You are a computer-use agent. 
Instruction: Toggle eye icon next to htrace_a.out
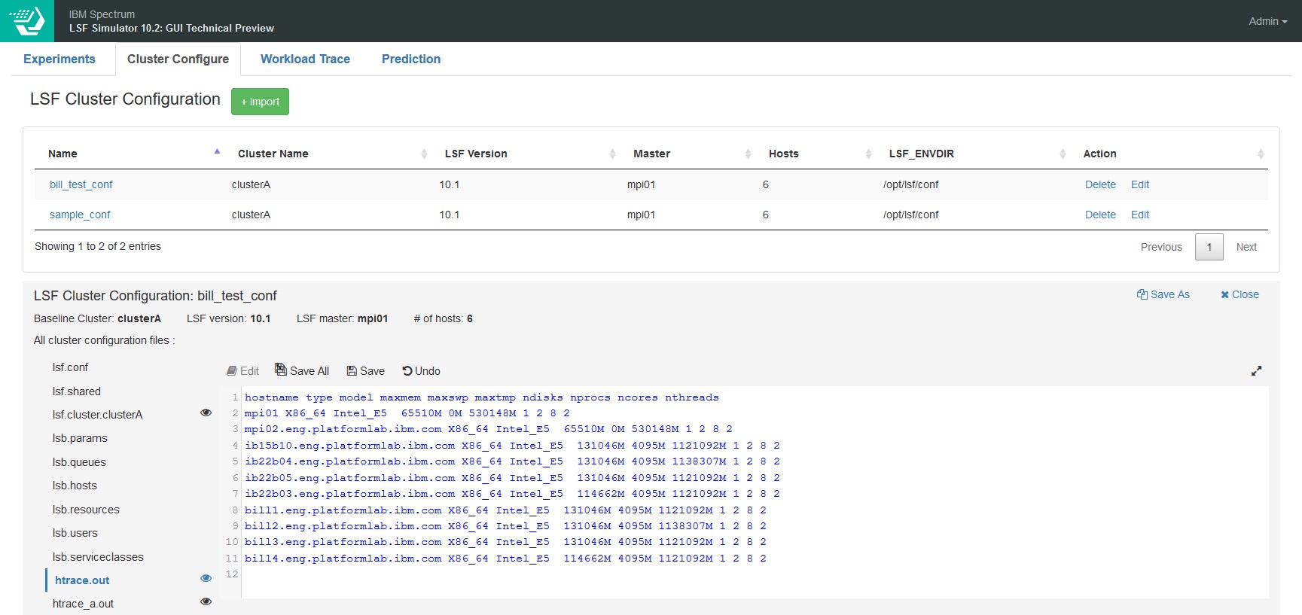coord(206,601)
